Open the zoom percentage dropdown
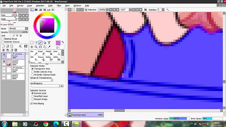 [x=107, y=10]
